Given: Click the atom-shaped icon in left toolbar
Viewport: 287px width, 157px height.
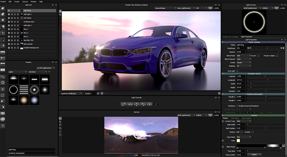Looking at the screenshot, I should [3, 83].
